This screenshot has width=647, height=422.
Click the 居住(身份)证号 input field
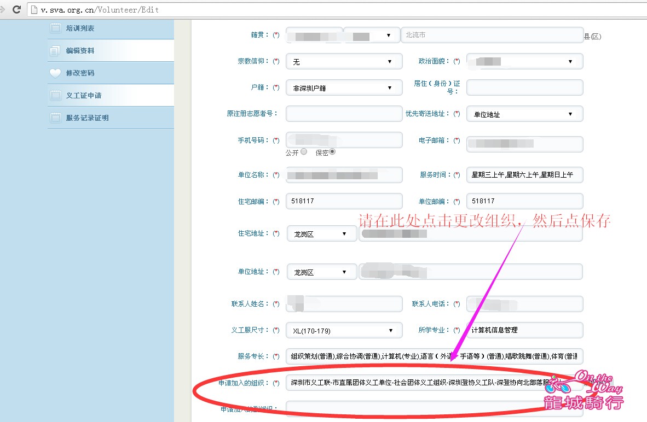click(524, 87)
